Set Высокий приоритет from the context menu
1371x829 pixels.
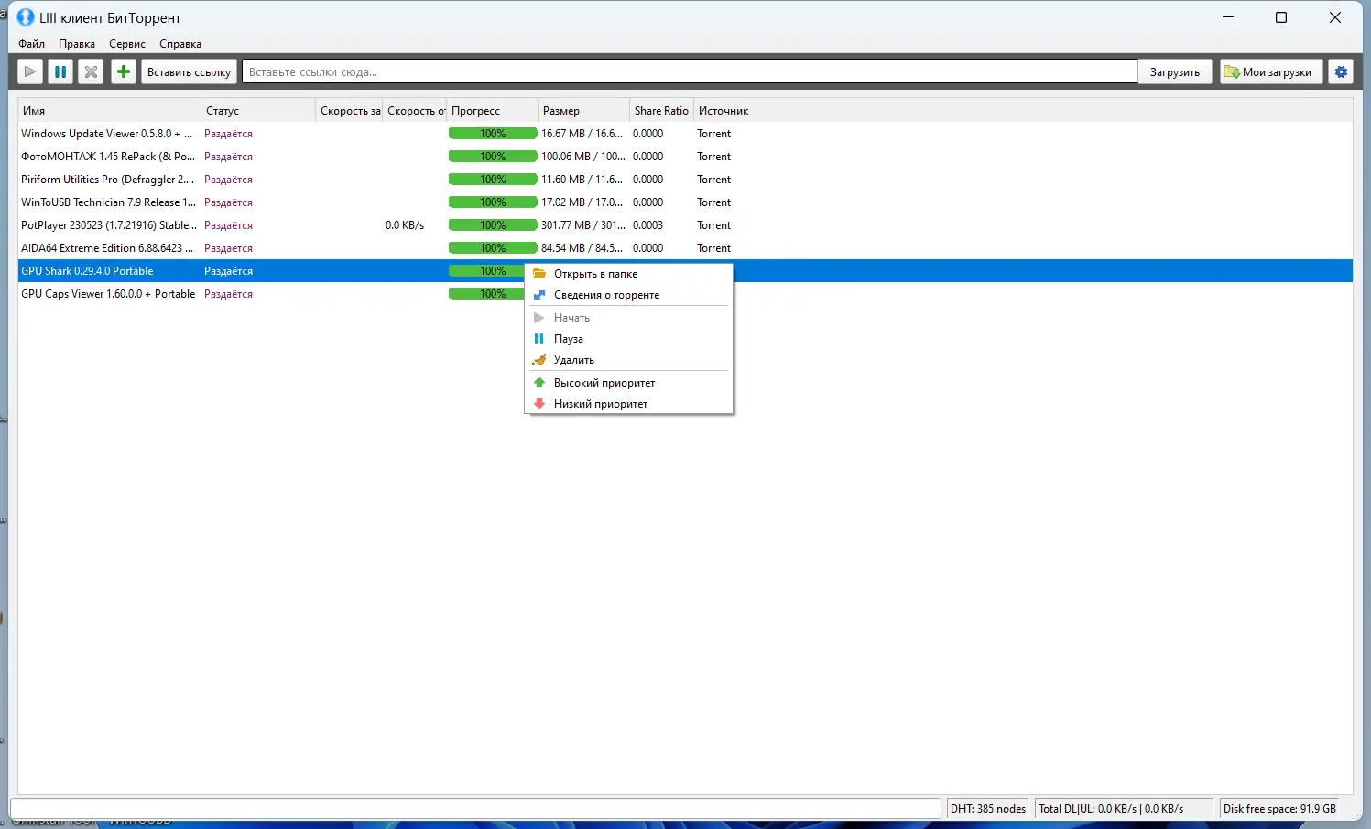pos(629,383)
